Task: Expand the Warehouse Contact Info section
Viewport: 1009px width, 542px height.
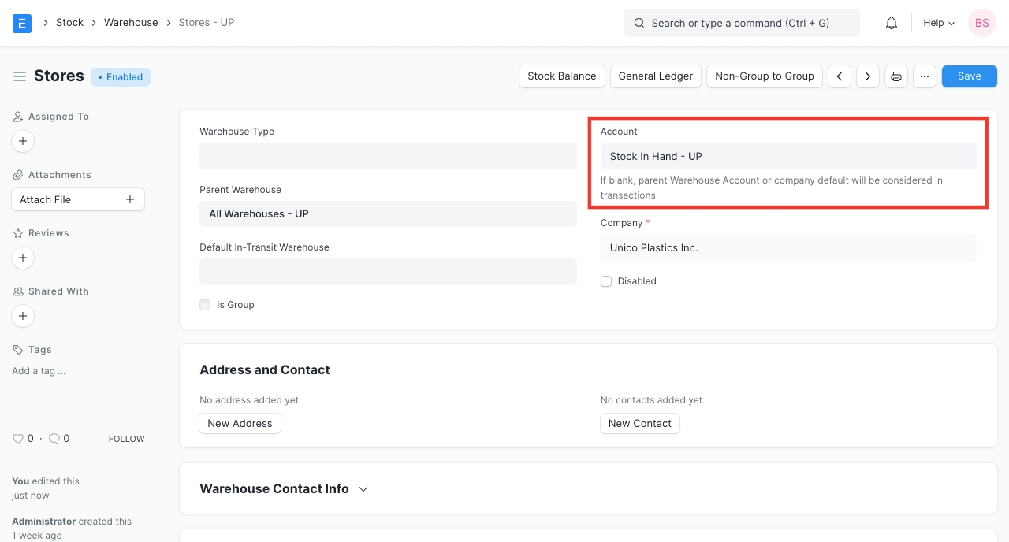Action: point(363,489)
